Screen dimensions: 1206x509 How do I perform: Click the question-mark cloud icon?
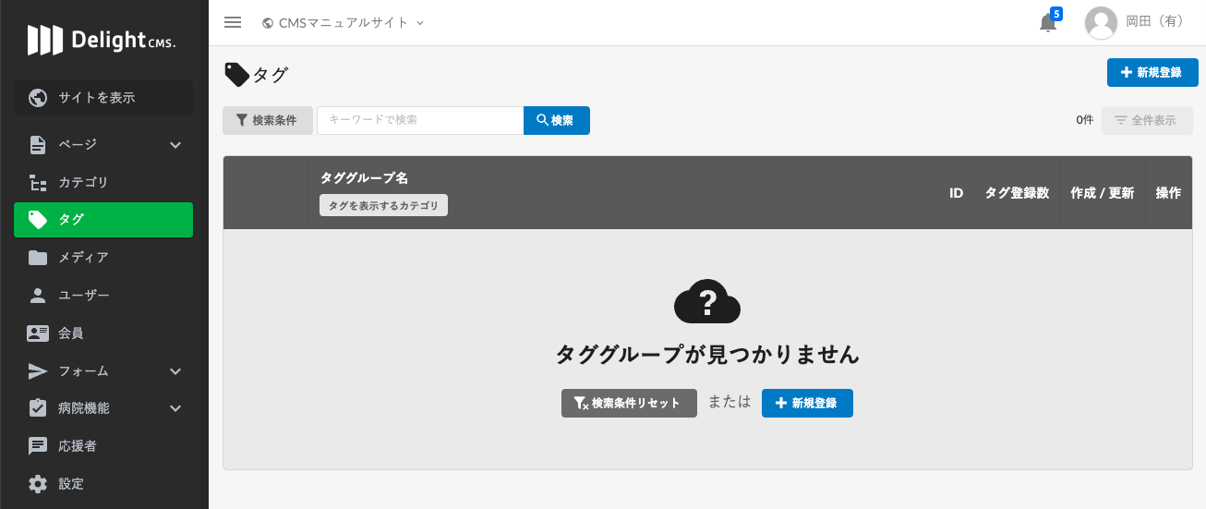(707, 301)
